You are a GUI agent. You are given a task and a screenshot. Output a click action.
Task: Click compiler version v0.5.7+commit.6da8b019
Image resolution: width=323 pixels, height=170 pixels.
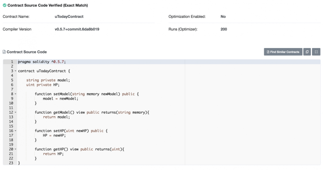click(x=77, y=29)
